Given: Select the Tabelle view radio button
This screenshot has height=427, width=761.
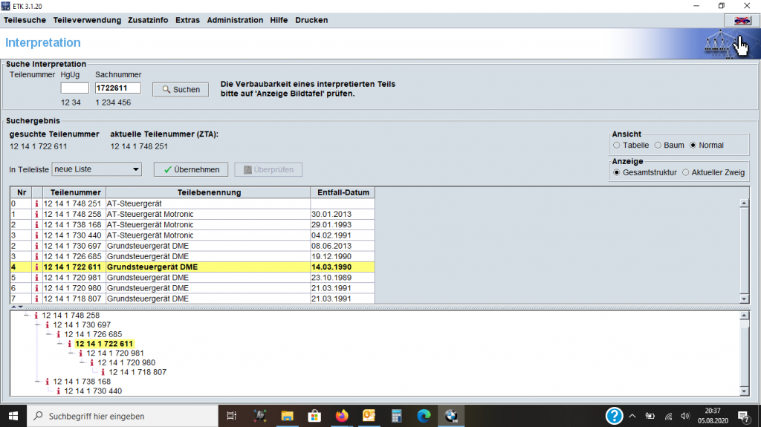Looking at the screenshot, I should (x=617, y=146).
